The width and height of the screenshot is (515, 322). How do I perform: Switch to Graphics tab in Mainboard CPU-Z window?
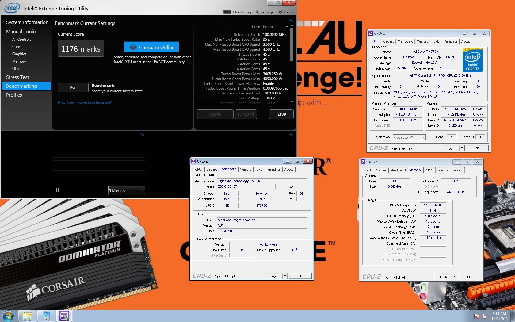(274, 169)
